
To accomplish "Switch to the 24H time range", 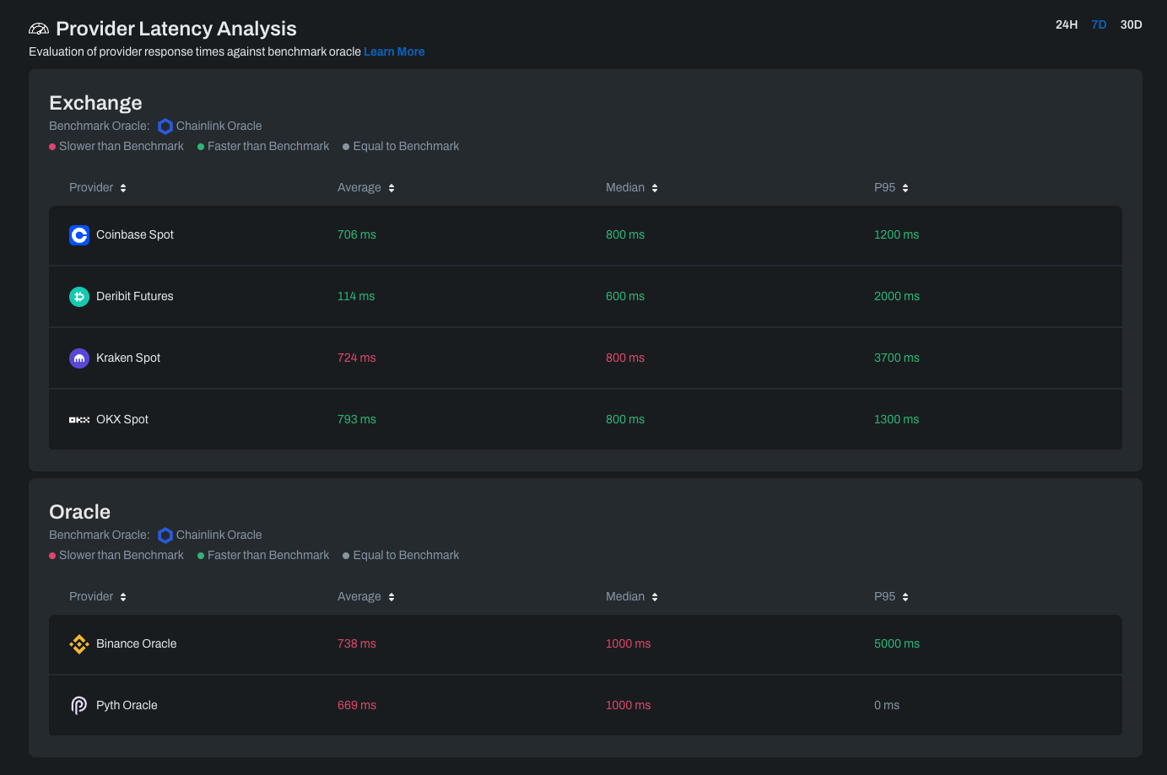I will [x=1067, y=24].
